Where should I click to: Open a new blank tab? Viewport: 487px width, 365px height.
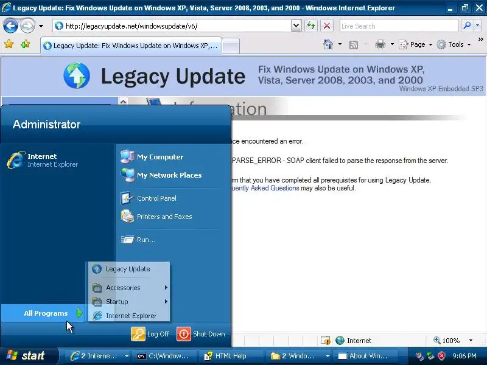pos(231,46)
